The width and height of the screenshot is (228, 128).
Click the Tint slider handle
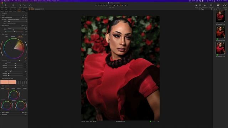pyautogui.click(x=15, y=32)
